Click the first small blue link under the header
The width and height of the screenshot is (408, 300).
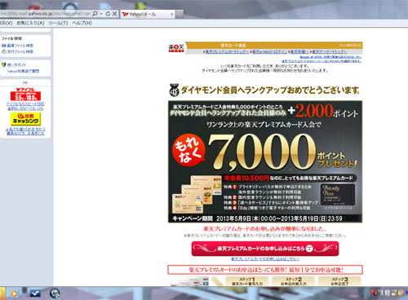(330, 57)
